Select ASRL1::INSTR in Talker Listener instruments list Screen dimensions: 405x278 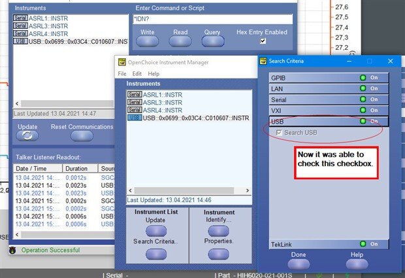click(48, 18)
